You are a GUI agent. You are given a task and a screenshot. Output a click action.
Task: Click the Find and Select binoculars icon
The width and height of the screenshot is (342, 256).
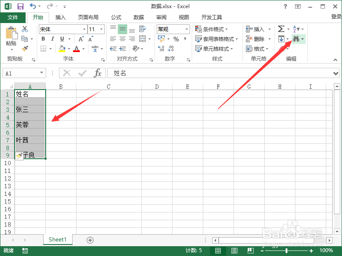coord(296,38)
